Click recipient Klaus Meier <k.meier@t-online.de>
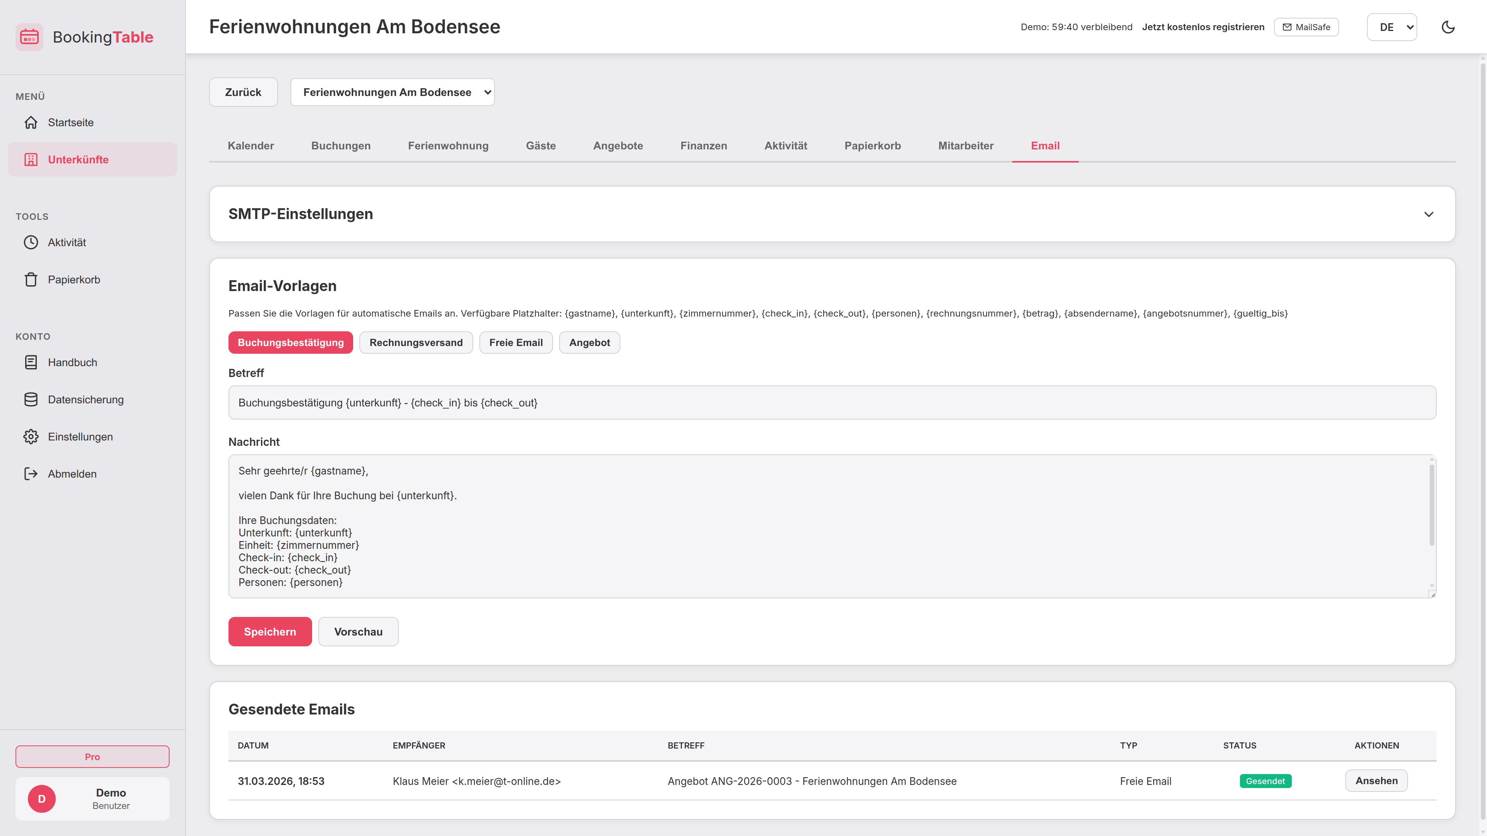 tap(477, 781)
